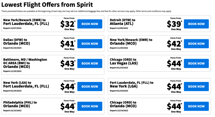The width and height of the screenshot is (215, 117).
Task: Book the Baltimore to Orlando $43 flight
Action: [x=90, y=63]
